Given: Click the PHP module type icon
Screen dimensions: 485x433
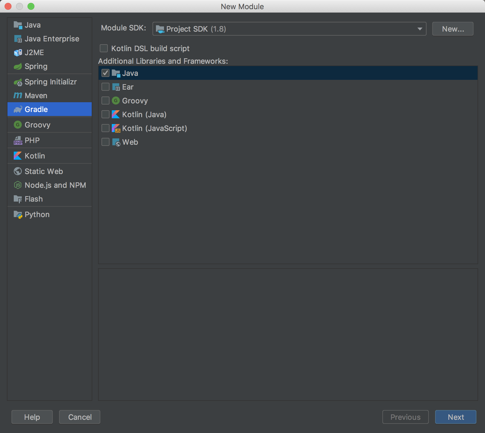Looking at the screenshot, I should (x=18, y=140).
